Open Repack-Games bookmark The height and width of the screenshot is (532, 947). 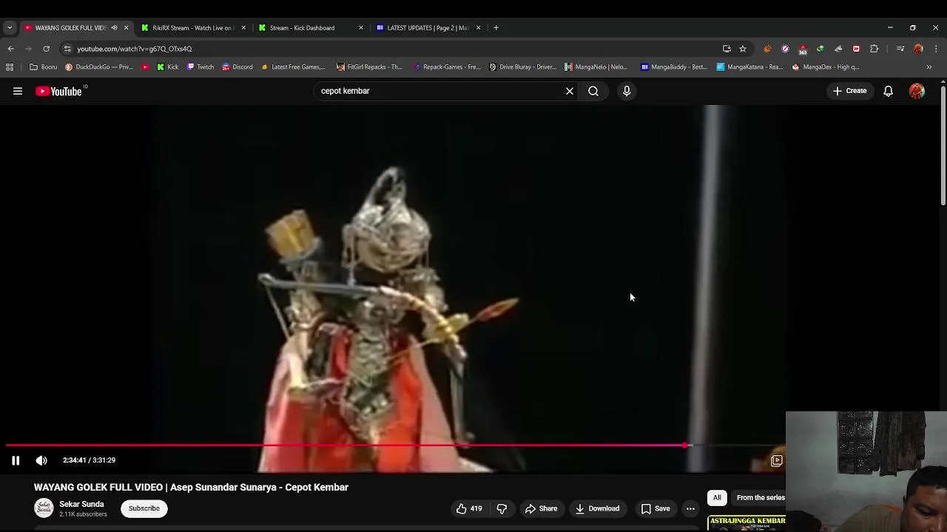coord(447,66)
